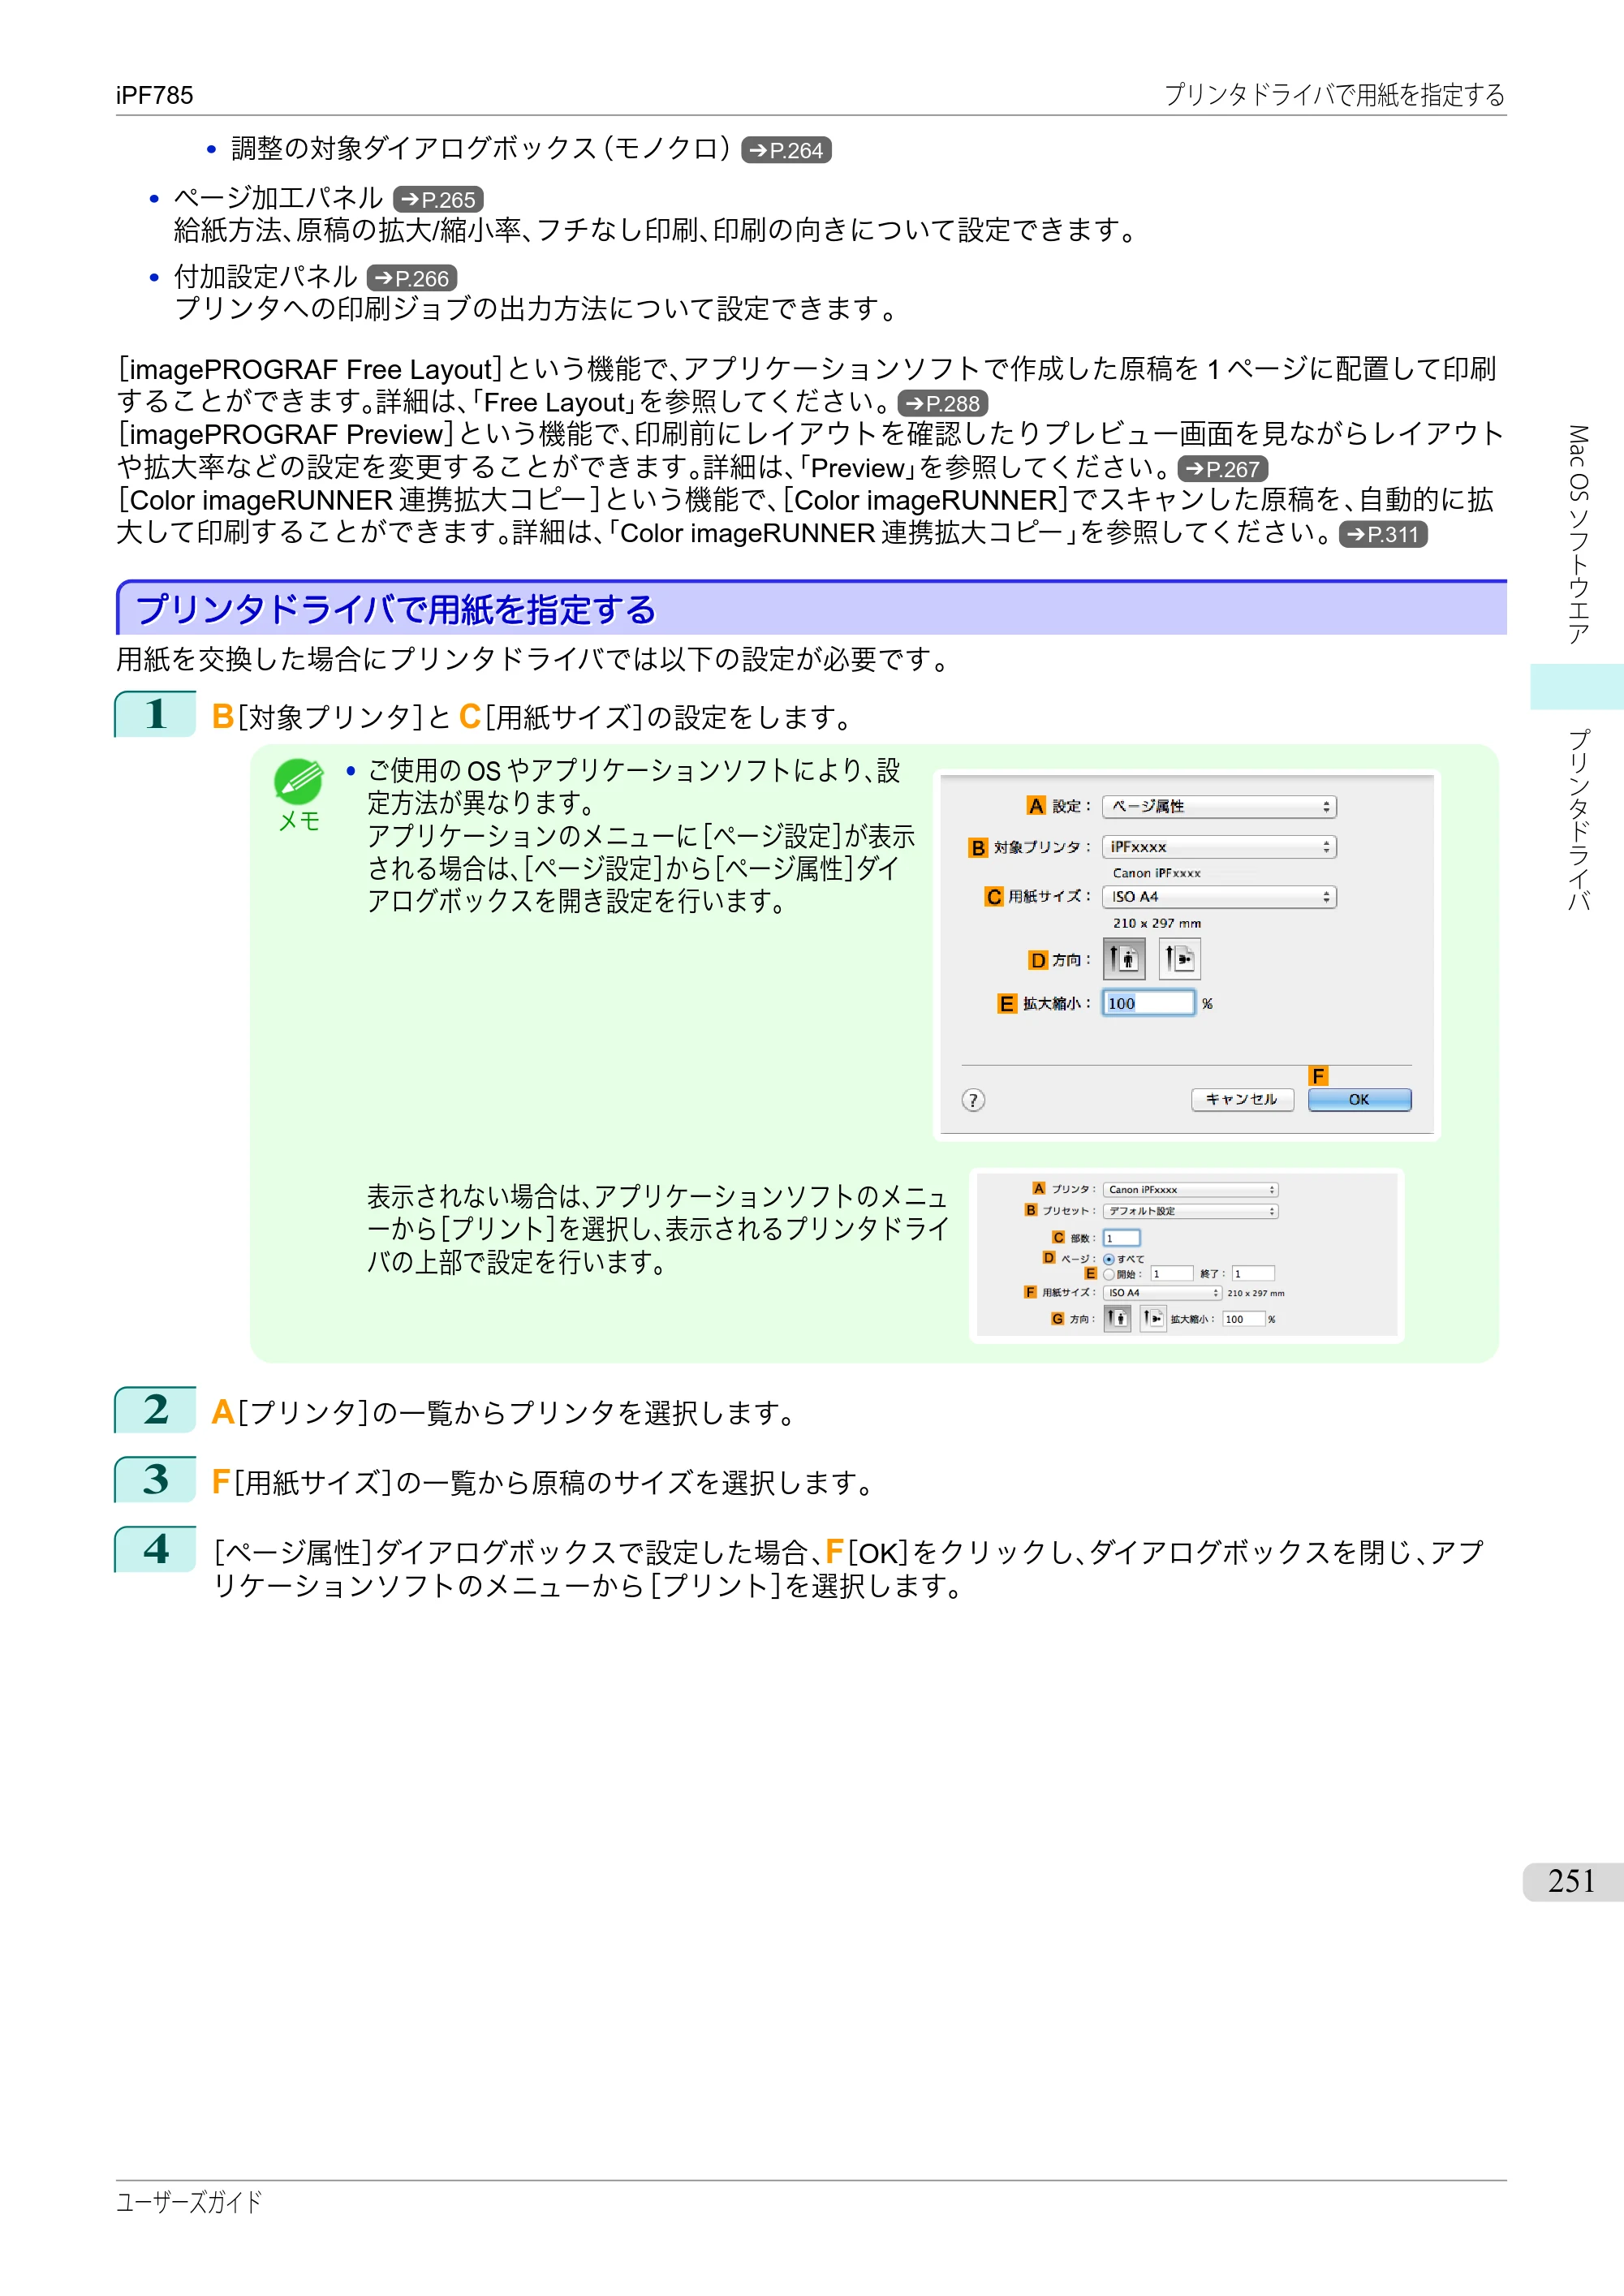
Task: Click the 終了 end page input field
Action: [x=1253, y=1273]
